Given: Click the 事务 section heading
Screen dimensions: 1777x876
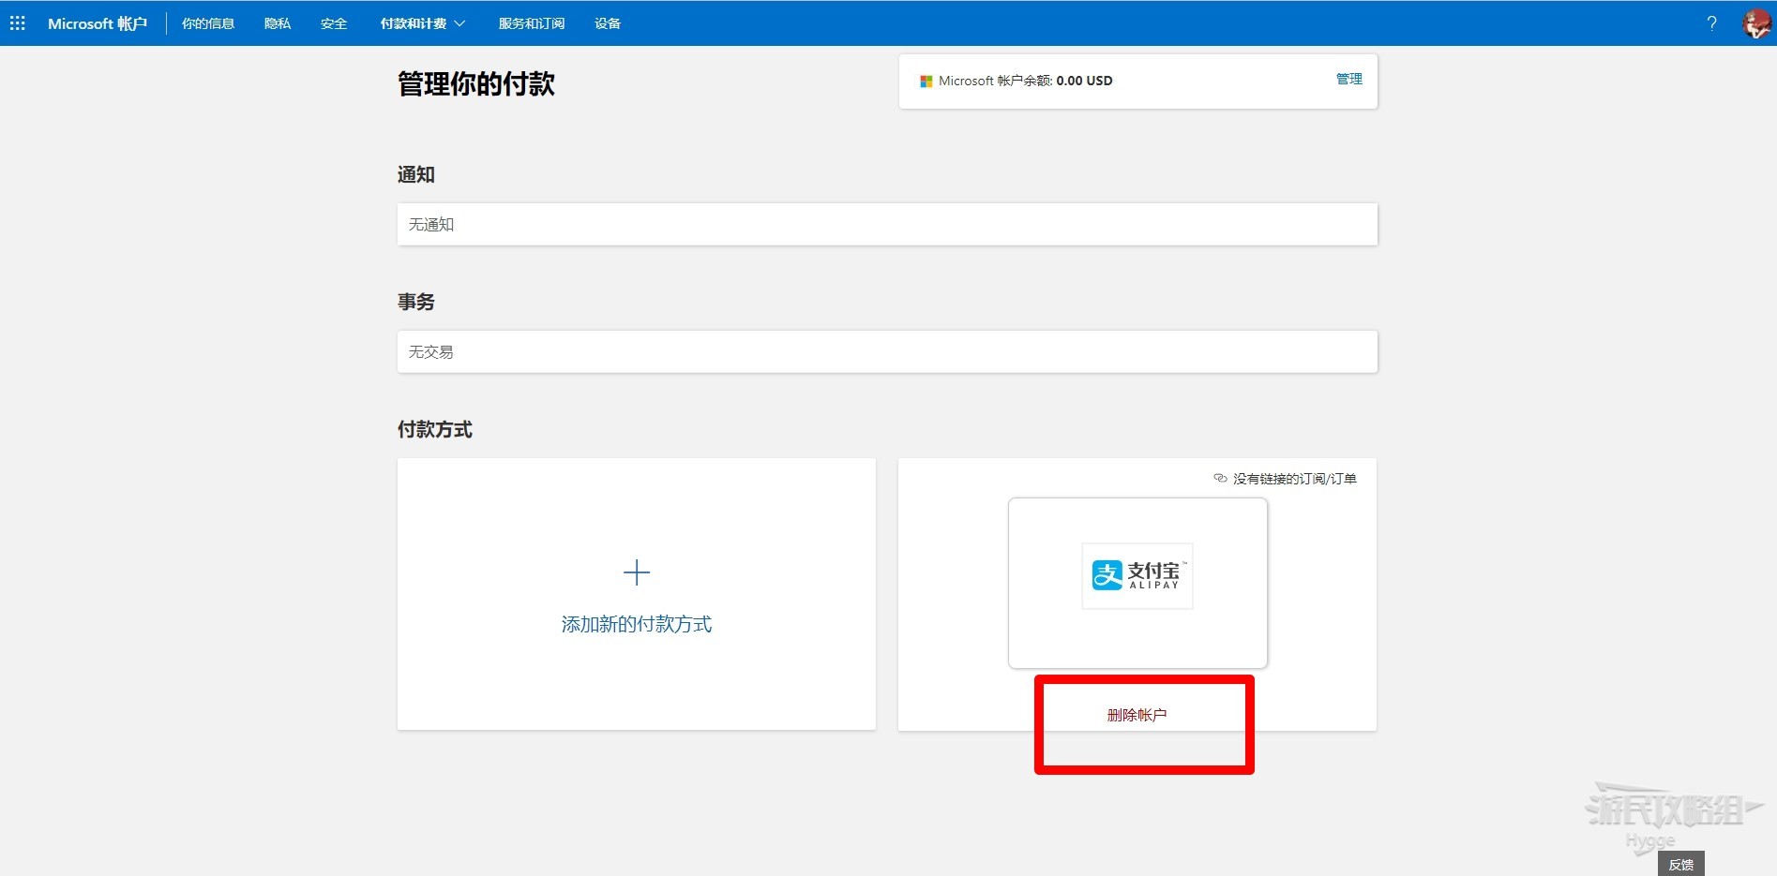Looking at the screenshot, I should coord(416,303).
